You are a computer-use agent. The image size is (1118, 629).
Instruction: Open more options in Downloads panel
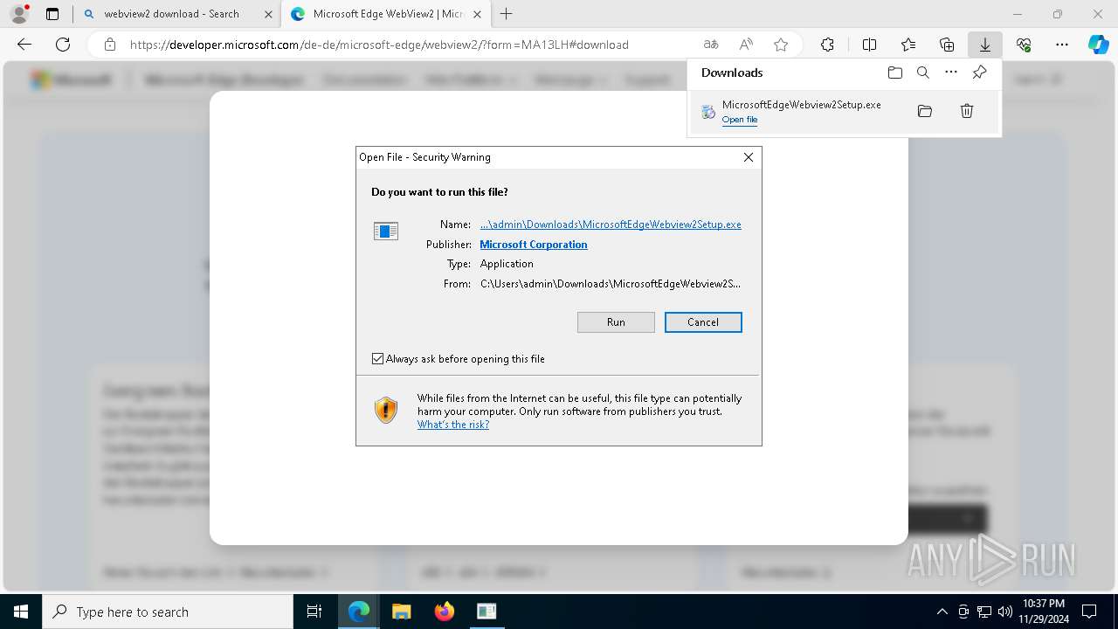point(951,73)
